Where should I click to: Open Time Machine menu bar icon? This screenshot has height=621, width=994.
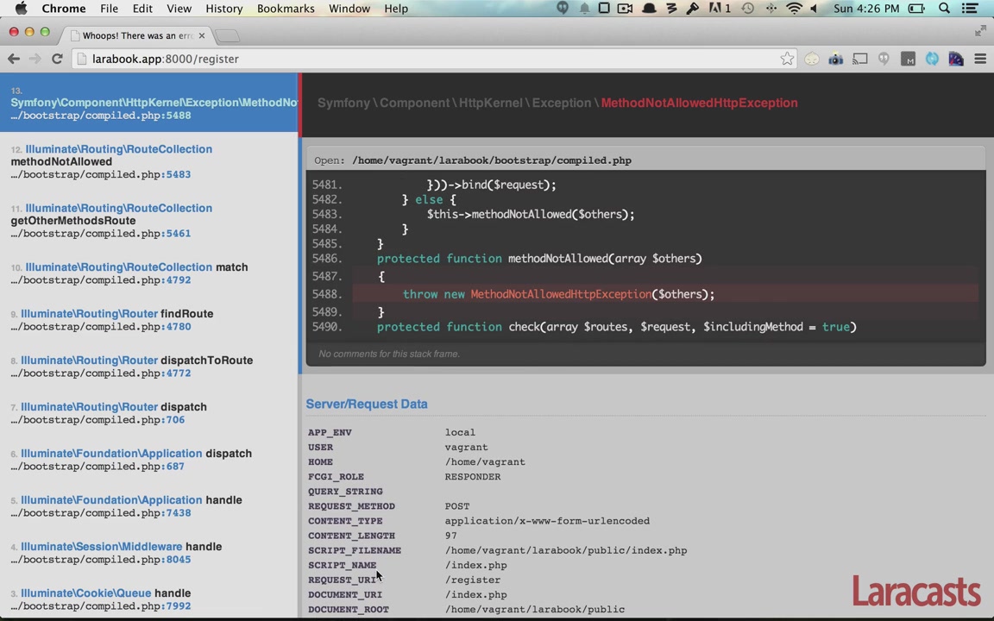pos(748,9)
